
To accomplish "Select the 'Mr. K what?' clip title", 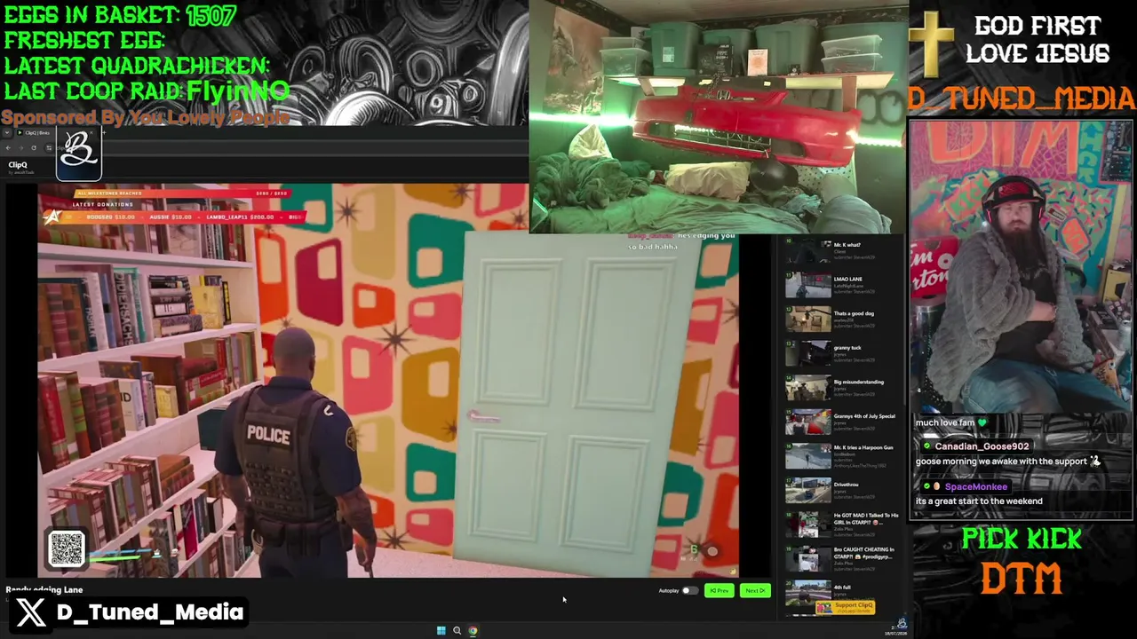I will tap(847, 245).
